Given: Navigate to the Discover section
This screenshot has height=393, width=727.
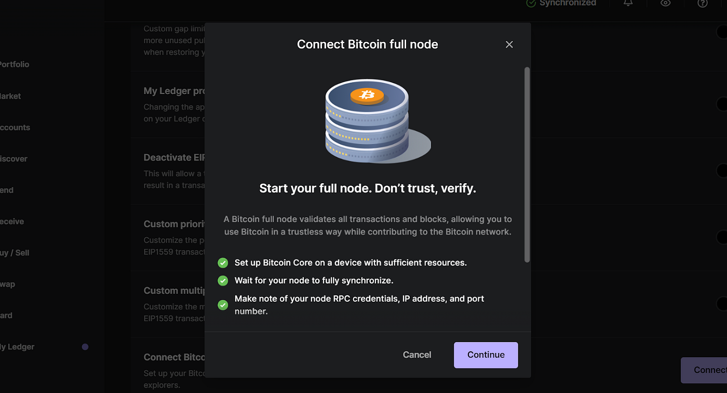Looking at the screenshot, I should tap(14, 159).
